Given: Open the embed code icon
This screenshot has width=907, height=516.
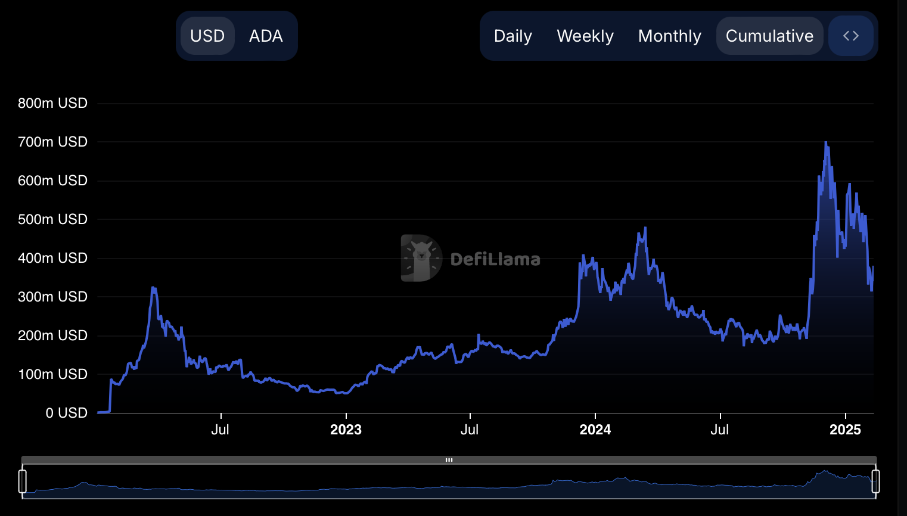Looking at the screenshot, I should (x=851, y=36).
